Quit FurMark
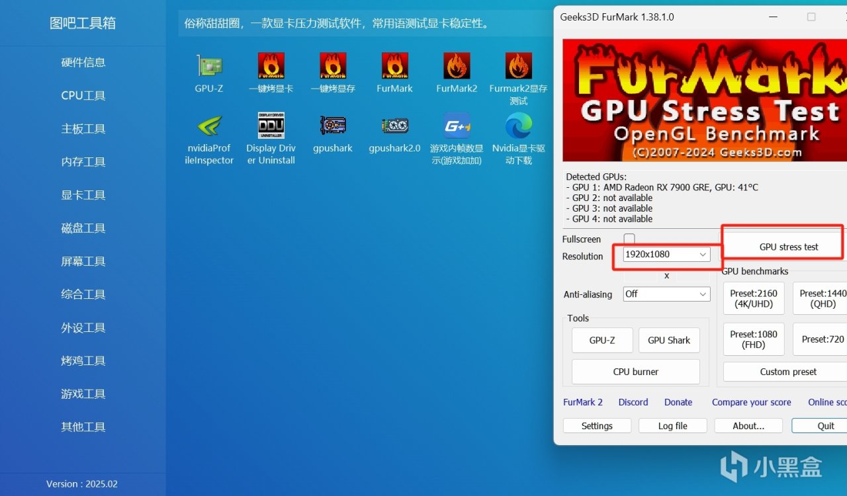847x496 pixels. click(x=819, y=426)
